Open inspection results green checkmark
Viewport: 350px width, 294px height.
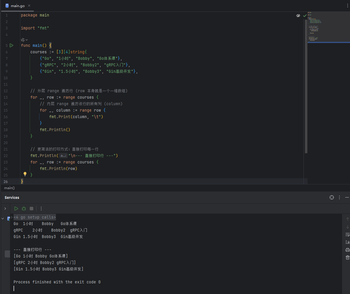point(305,15)
